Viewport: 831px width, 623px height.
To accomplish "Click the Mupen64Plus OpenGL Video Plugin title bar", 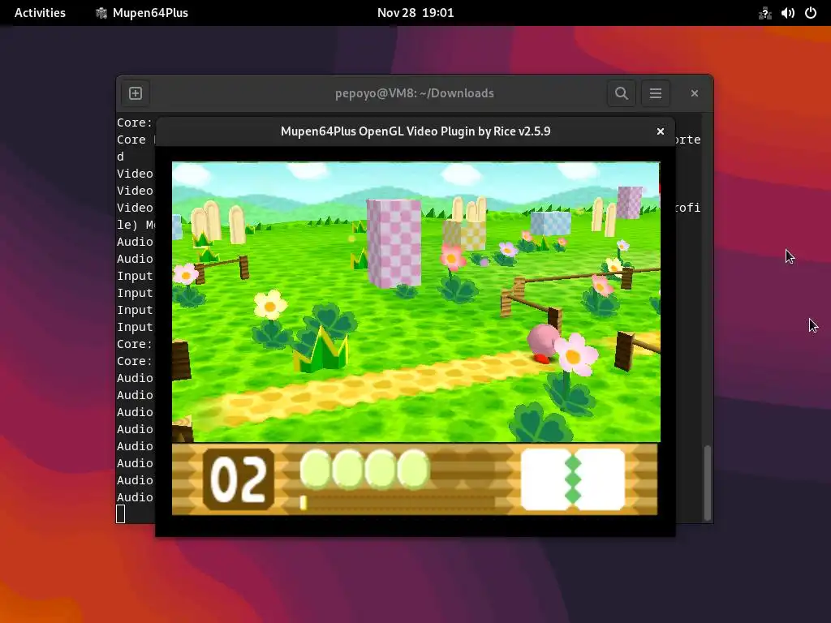I will (415, 131).
